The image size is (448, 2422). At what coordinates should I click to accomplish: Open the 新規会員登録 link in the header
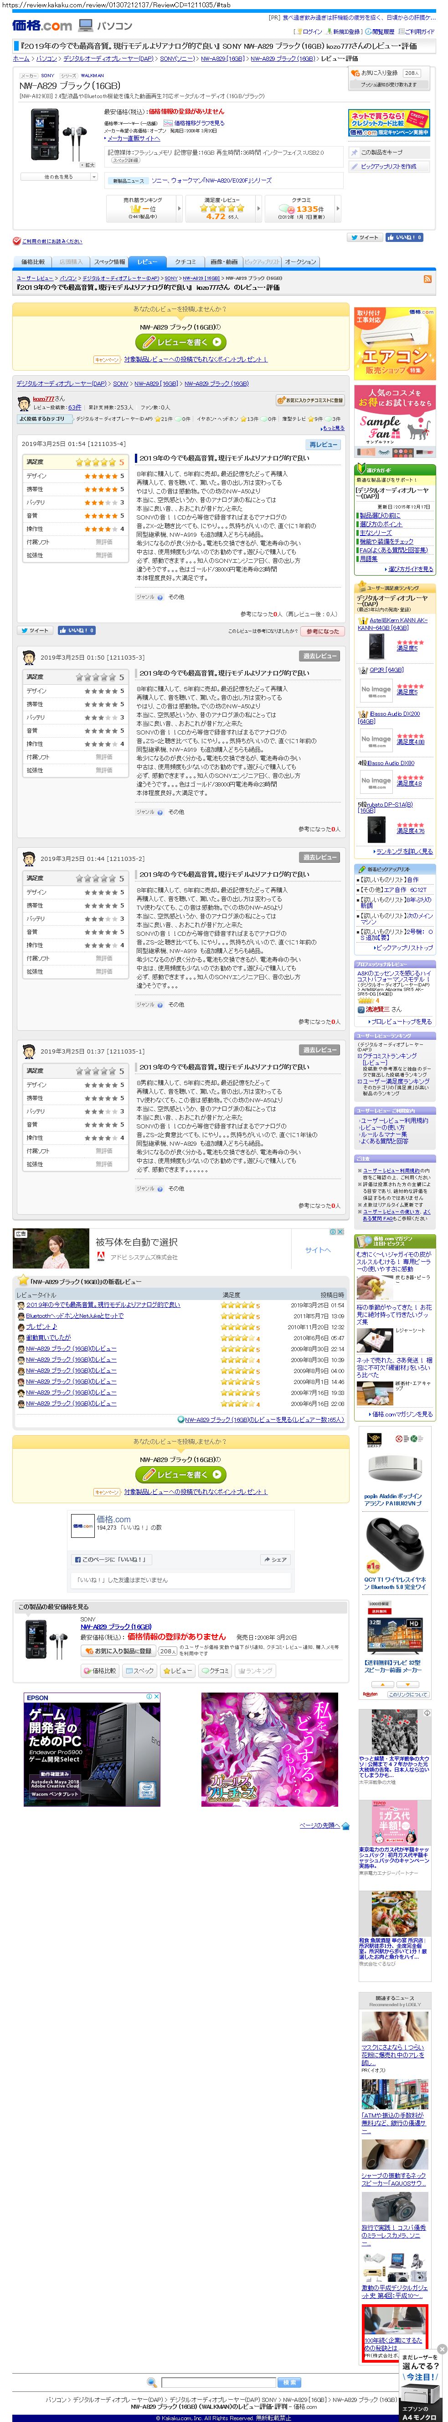pyautogui.click(x=345, y=31)
